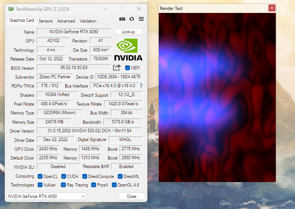Click the Transistors 76300M field
The image size is (295, 209).
[101, 59]
